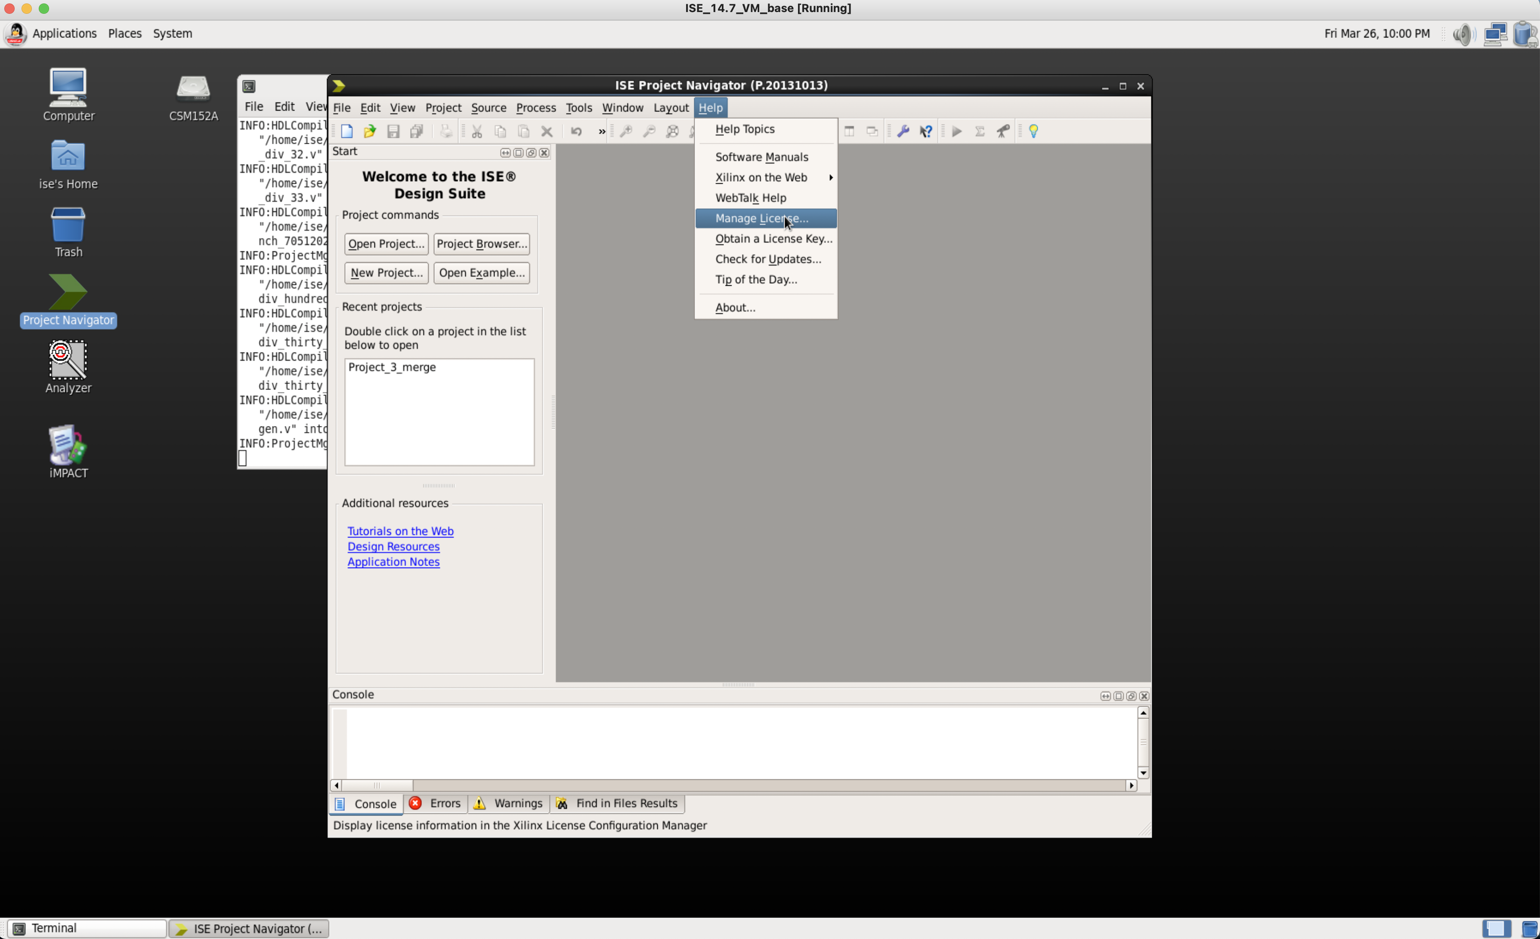
Task: Click the What's This help cursor icon
Action: (926, 131)
